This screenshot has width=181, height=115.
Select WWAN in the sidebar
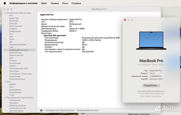point(13,84)
